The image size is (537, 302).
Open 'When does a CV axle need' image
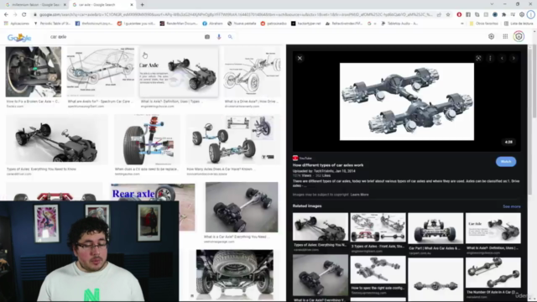tap(147, 140)
